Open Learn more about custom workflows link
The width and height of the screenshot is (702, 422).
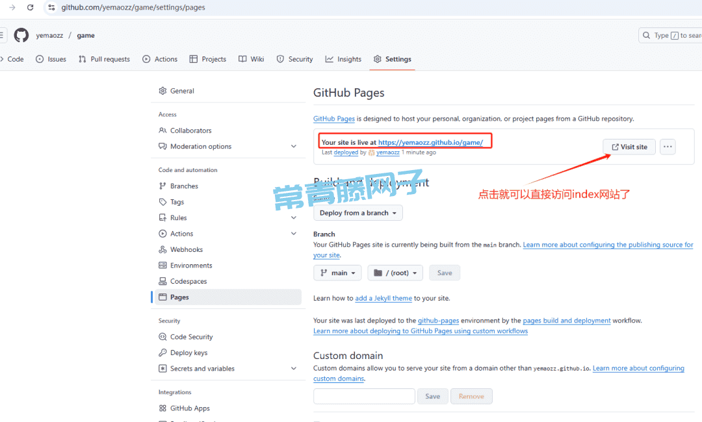click(421, 331)
